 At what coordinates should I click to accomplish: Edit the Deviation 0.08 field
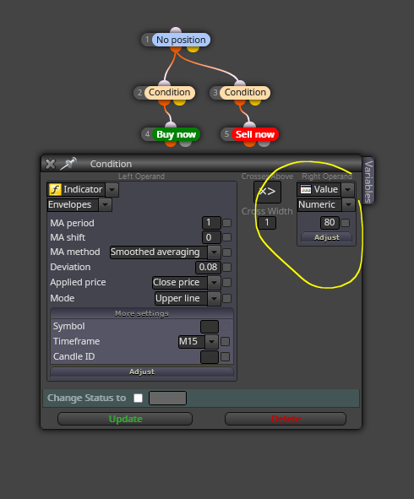pyautogui.click(x=208, y=267)
